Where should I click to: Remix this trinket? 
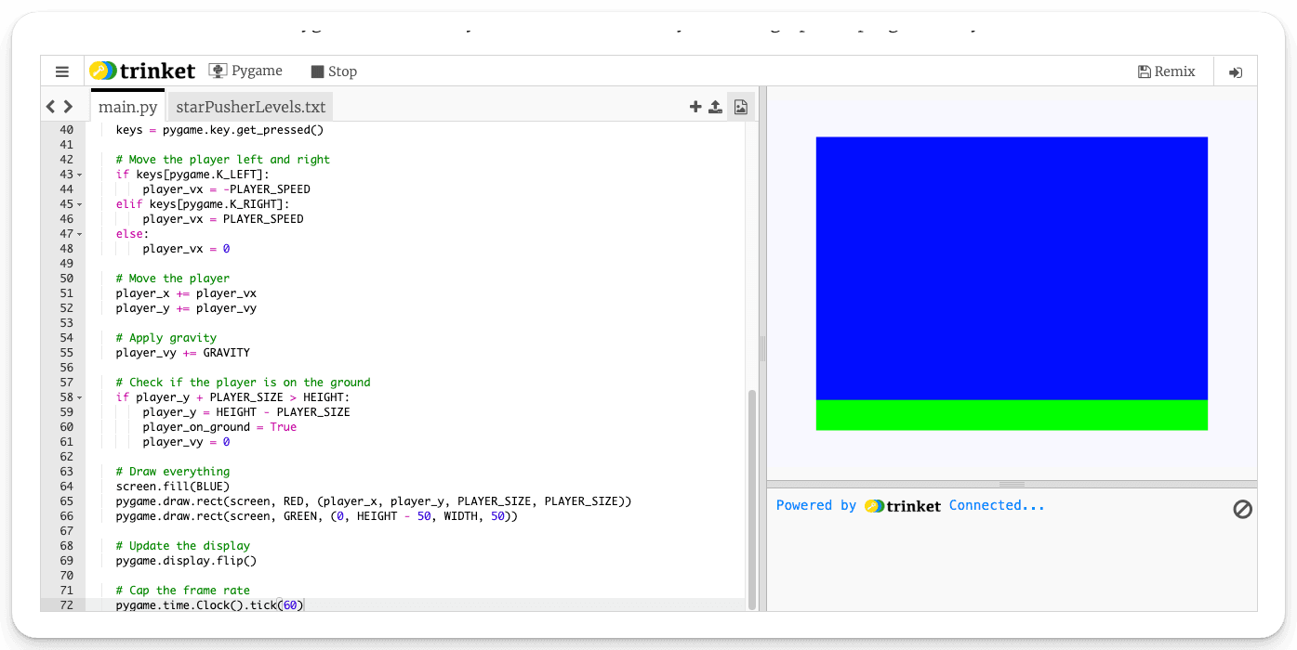1167,71
